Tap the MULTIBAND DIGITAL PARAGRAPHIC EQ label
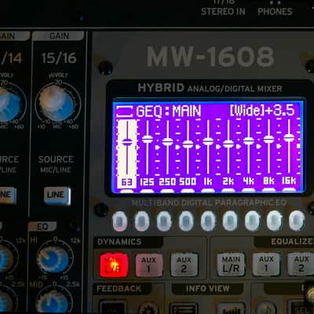Image resolution: width=314 pixels, height=314 pixels. pos(209,203)
